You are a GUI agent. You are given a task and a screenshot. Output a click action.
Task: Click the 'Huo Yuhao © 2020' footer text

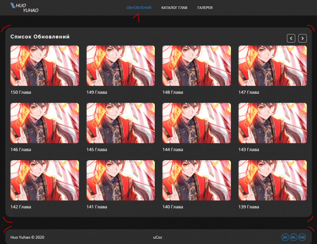[27, 237]
